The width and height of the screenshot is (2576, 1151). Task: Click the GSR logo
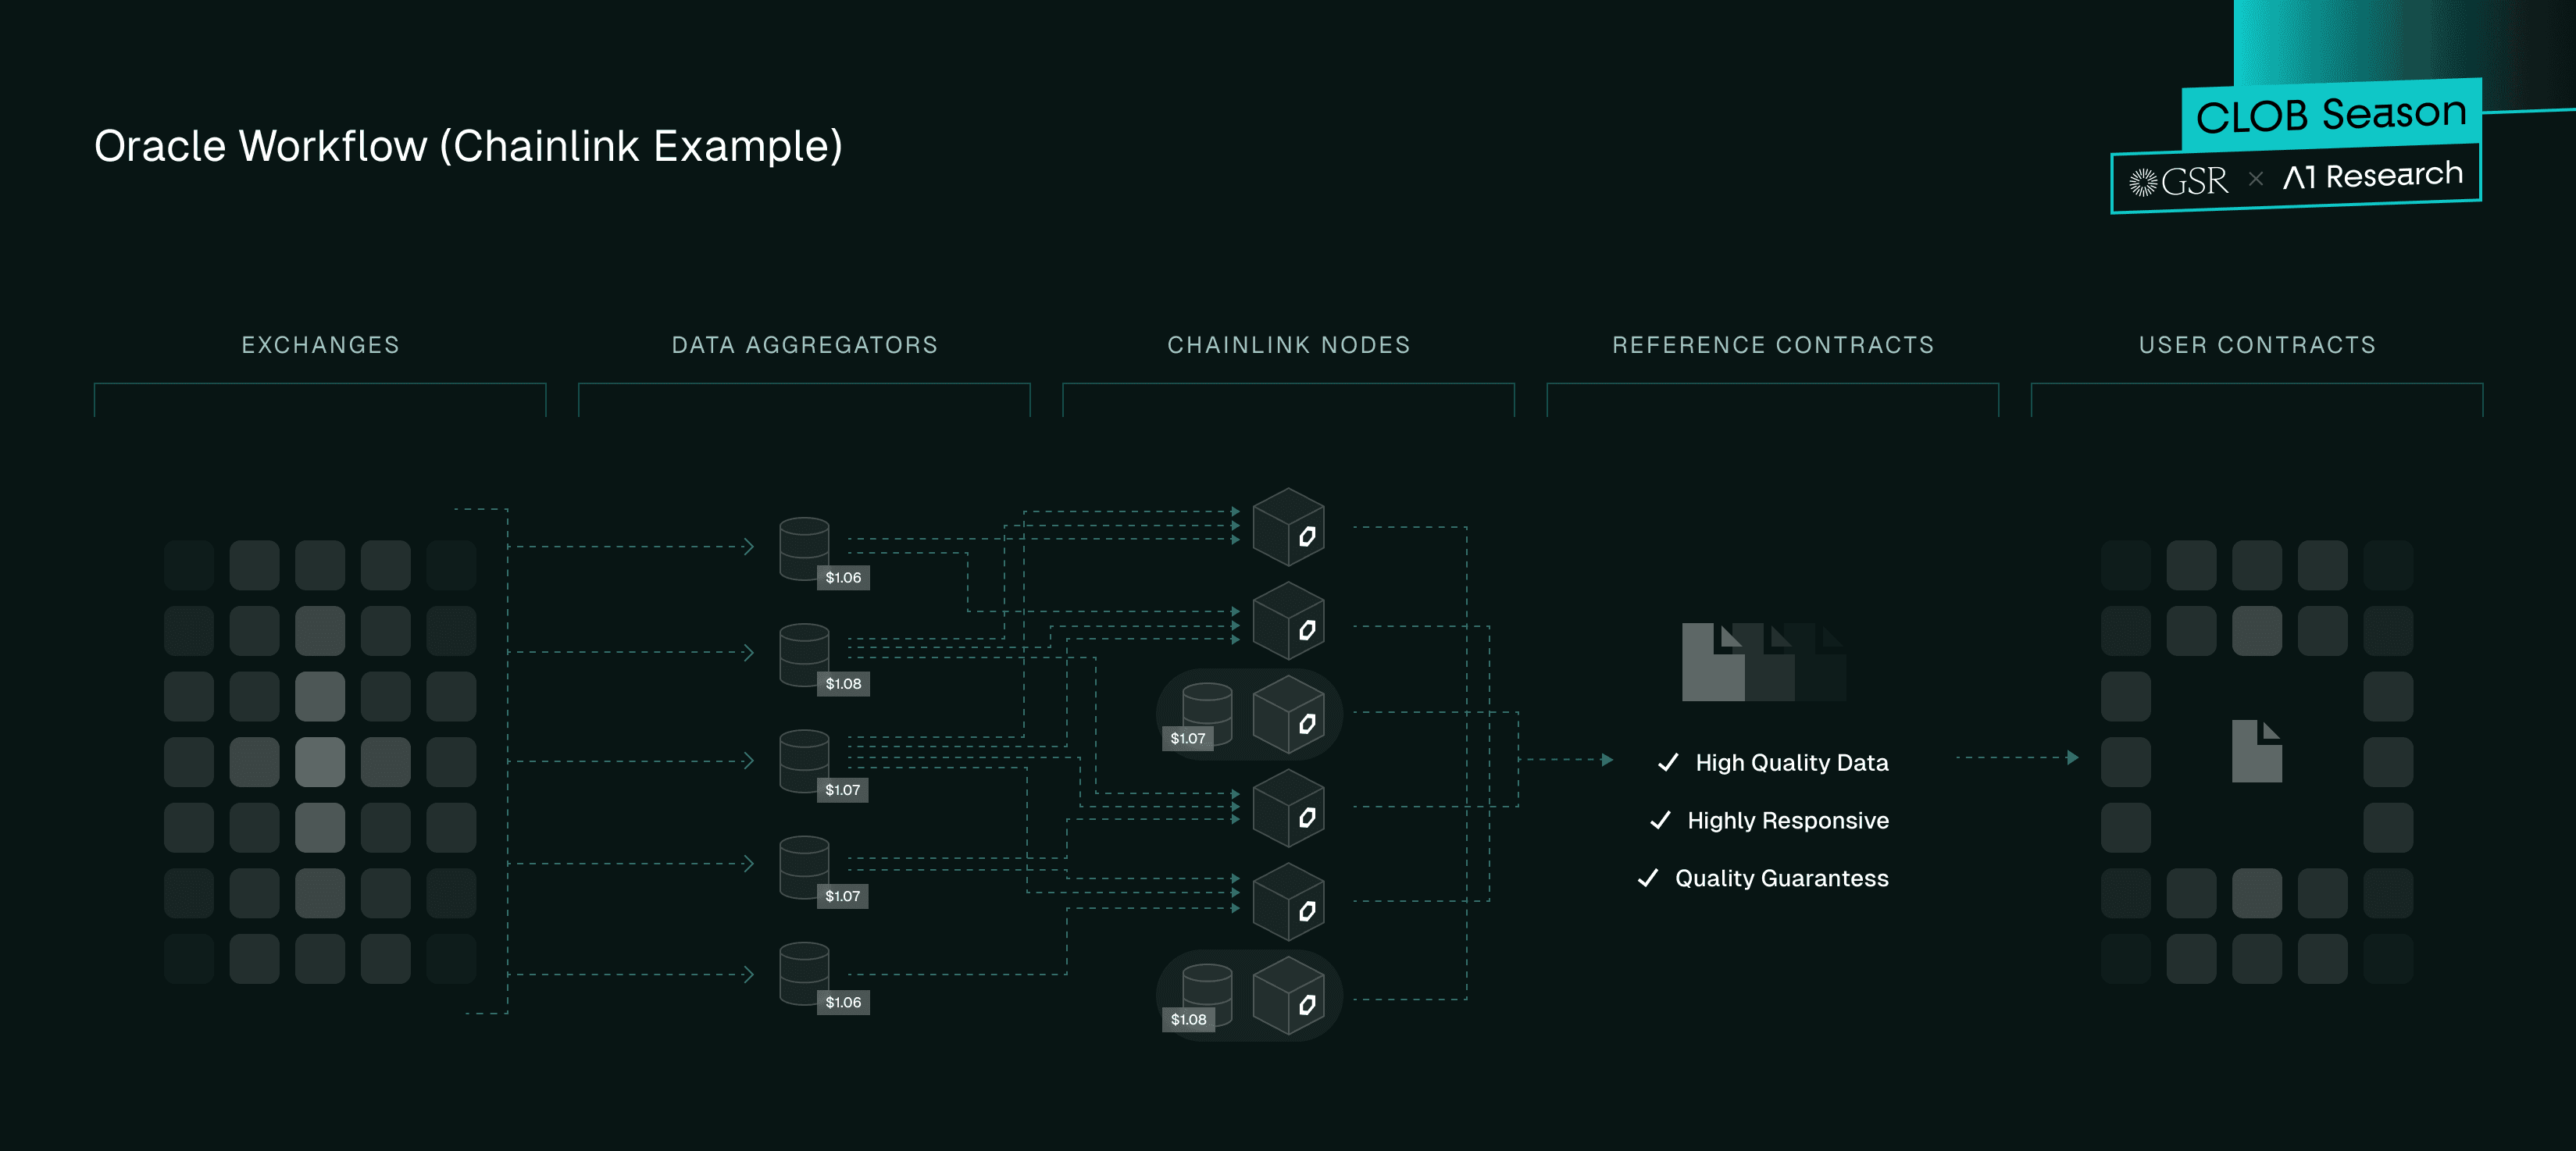2178,181
